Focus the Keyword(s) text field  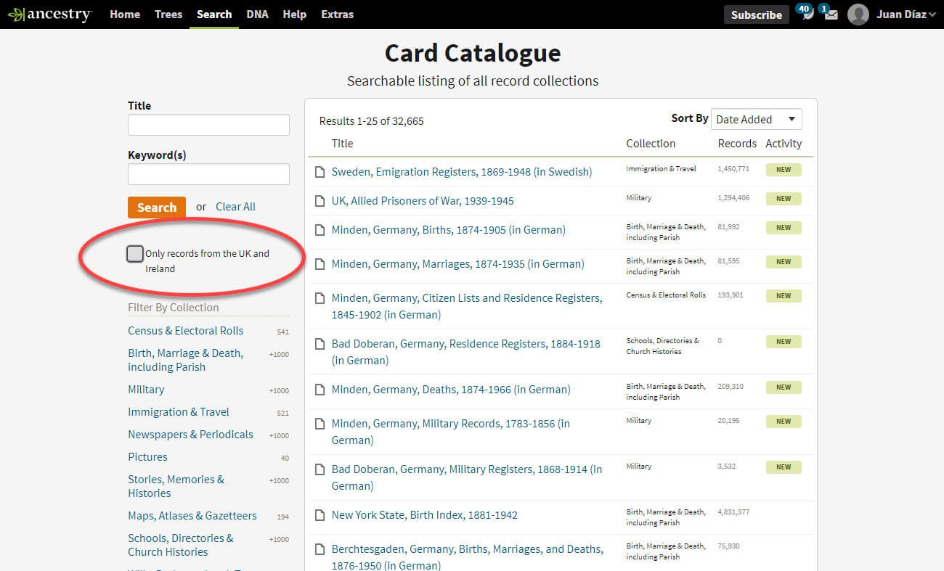click(x=208, y=174)
